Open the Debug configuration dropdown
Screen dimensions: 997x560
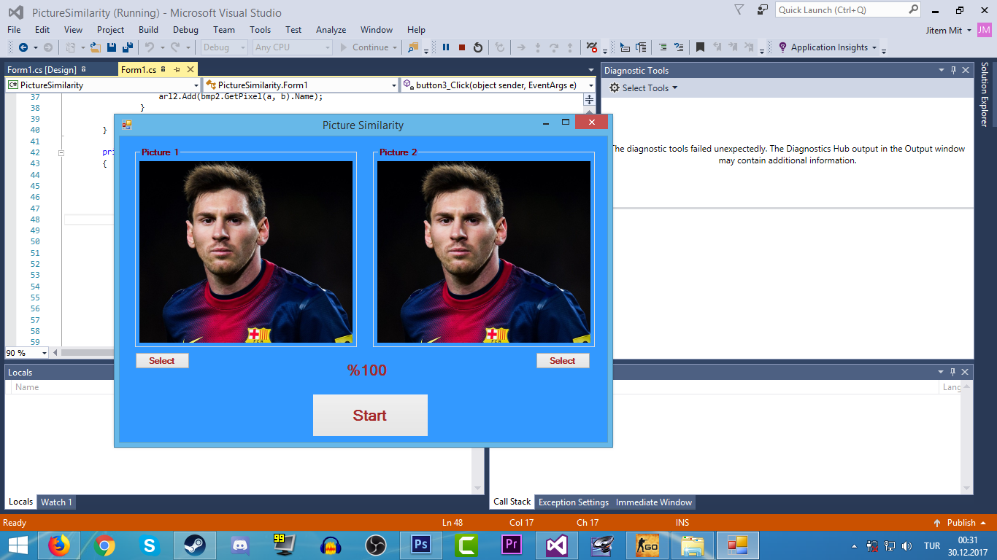225,47
